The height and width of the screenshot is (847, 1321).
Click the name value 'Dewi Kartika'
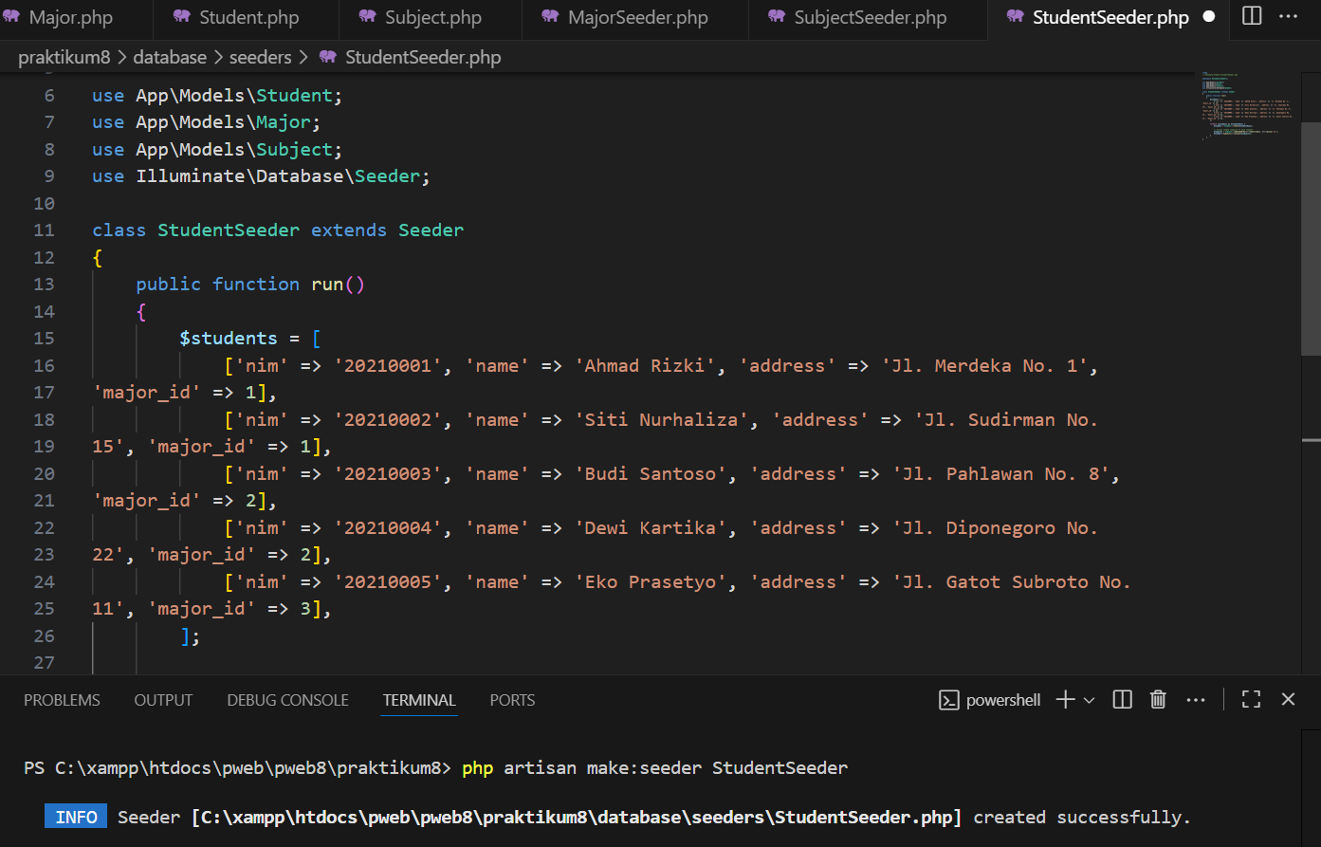coord(651,528)
